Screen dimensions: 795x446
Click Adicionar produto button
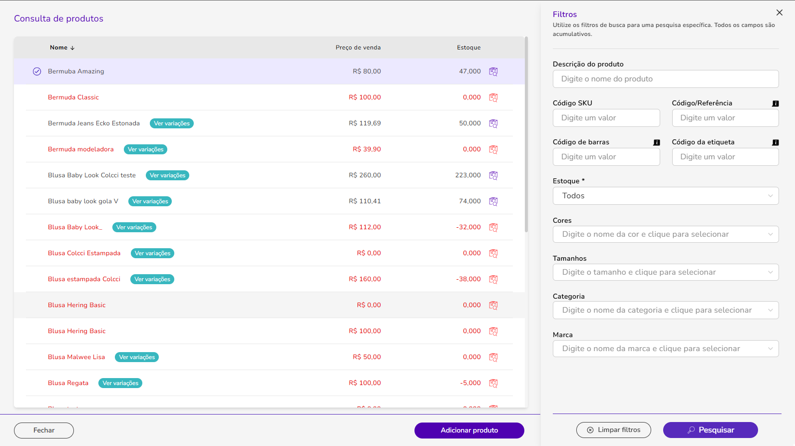pos(469,431)
